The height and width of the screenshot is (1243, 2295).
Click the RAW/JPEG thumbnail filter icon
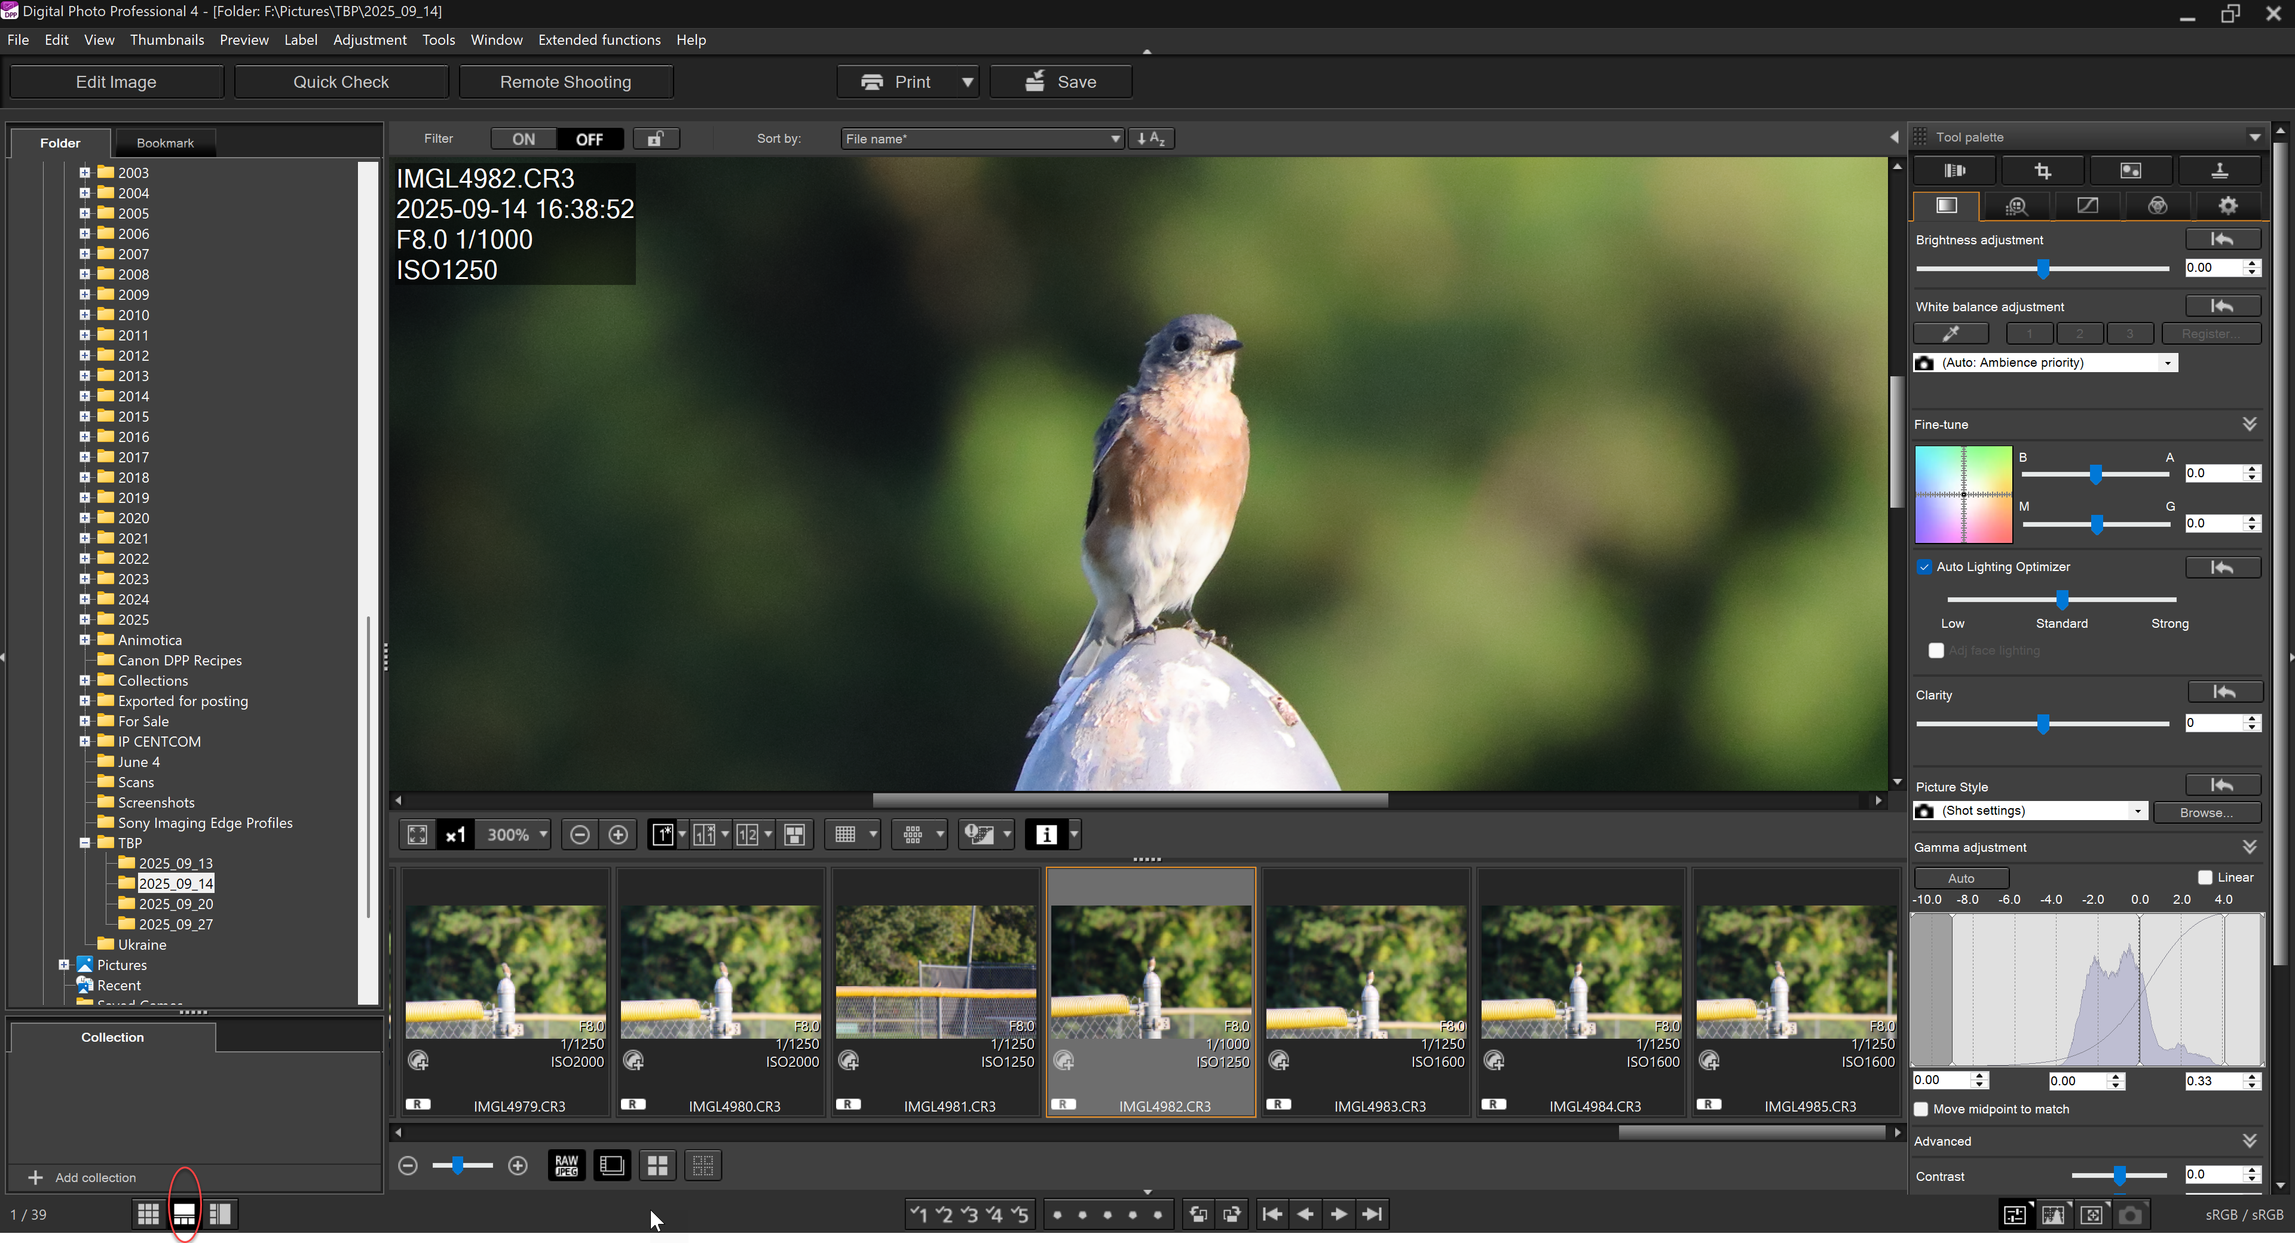[x=567, y=1165]
